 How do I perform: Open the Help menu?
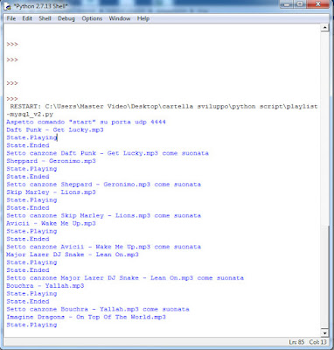click(143, 18)
